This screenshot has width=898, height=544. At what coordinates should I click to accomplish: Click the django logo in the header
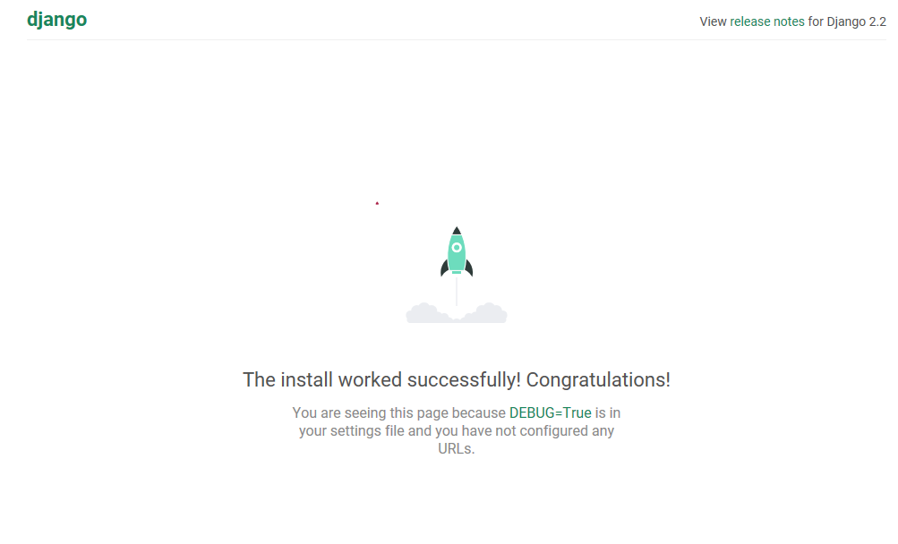point(56,20)
